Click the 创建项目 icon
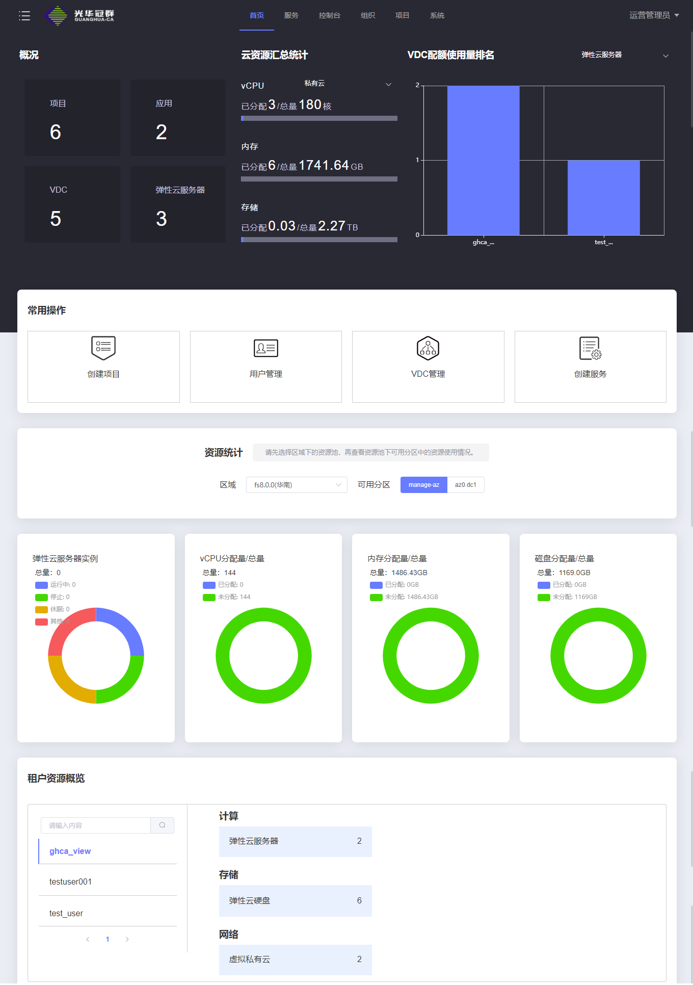 tap(103, 348)
